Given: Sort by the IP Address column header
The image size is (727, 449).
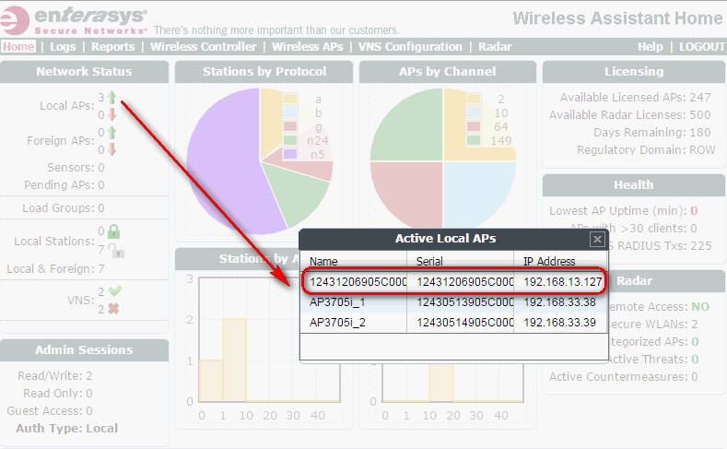Looking at the screenshot, I should coord(560,261).
